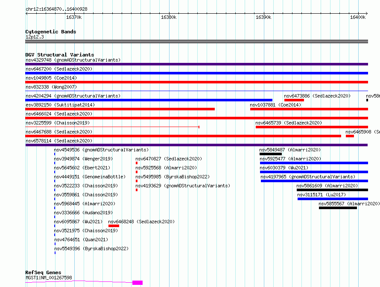380x287 pixels.
Task: Select nsv5925568 (Almarri2020) label
Action: (166, 168)
